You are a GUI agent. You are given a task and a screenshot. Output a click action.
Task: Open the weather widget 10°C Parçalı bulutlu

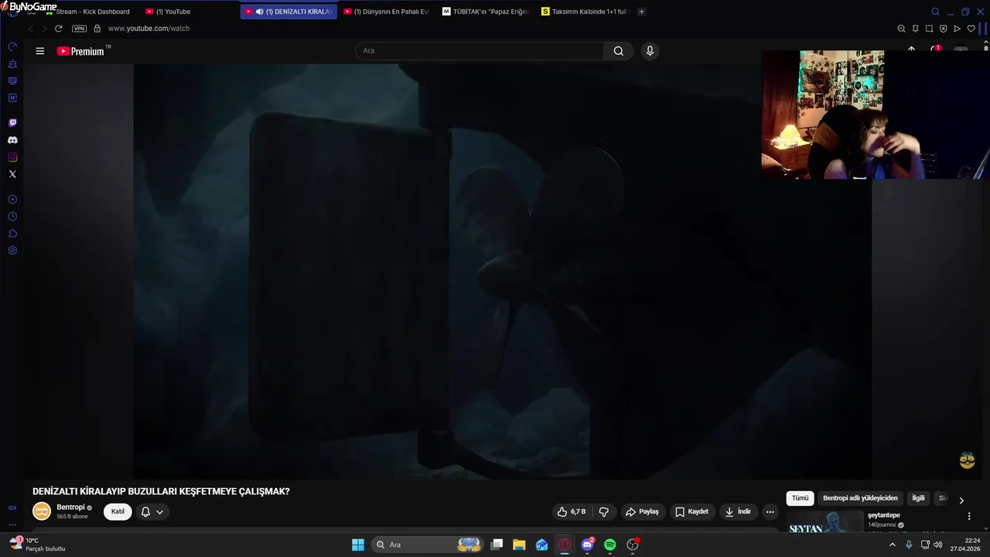(37, 545)
